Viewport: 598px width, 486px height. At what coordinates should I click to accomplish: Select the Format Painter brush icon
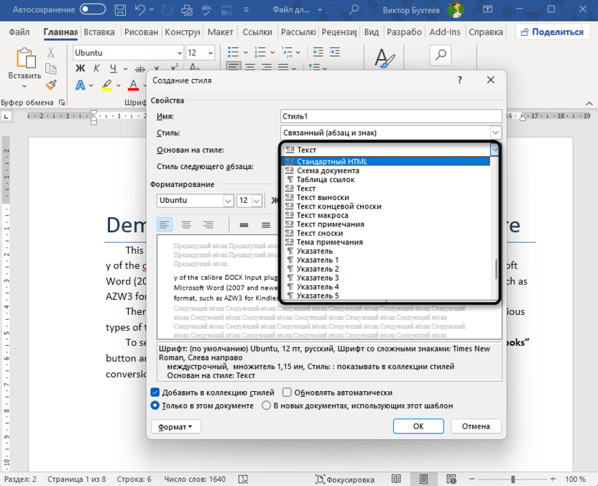tap(50, 85)
